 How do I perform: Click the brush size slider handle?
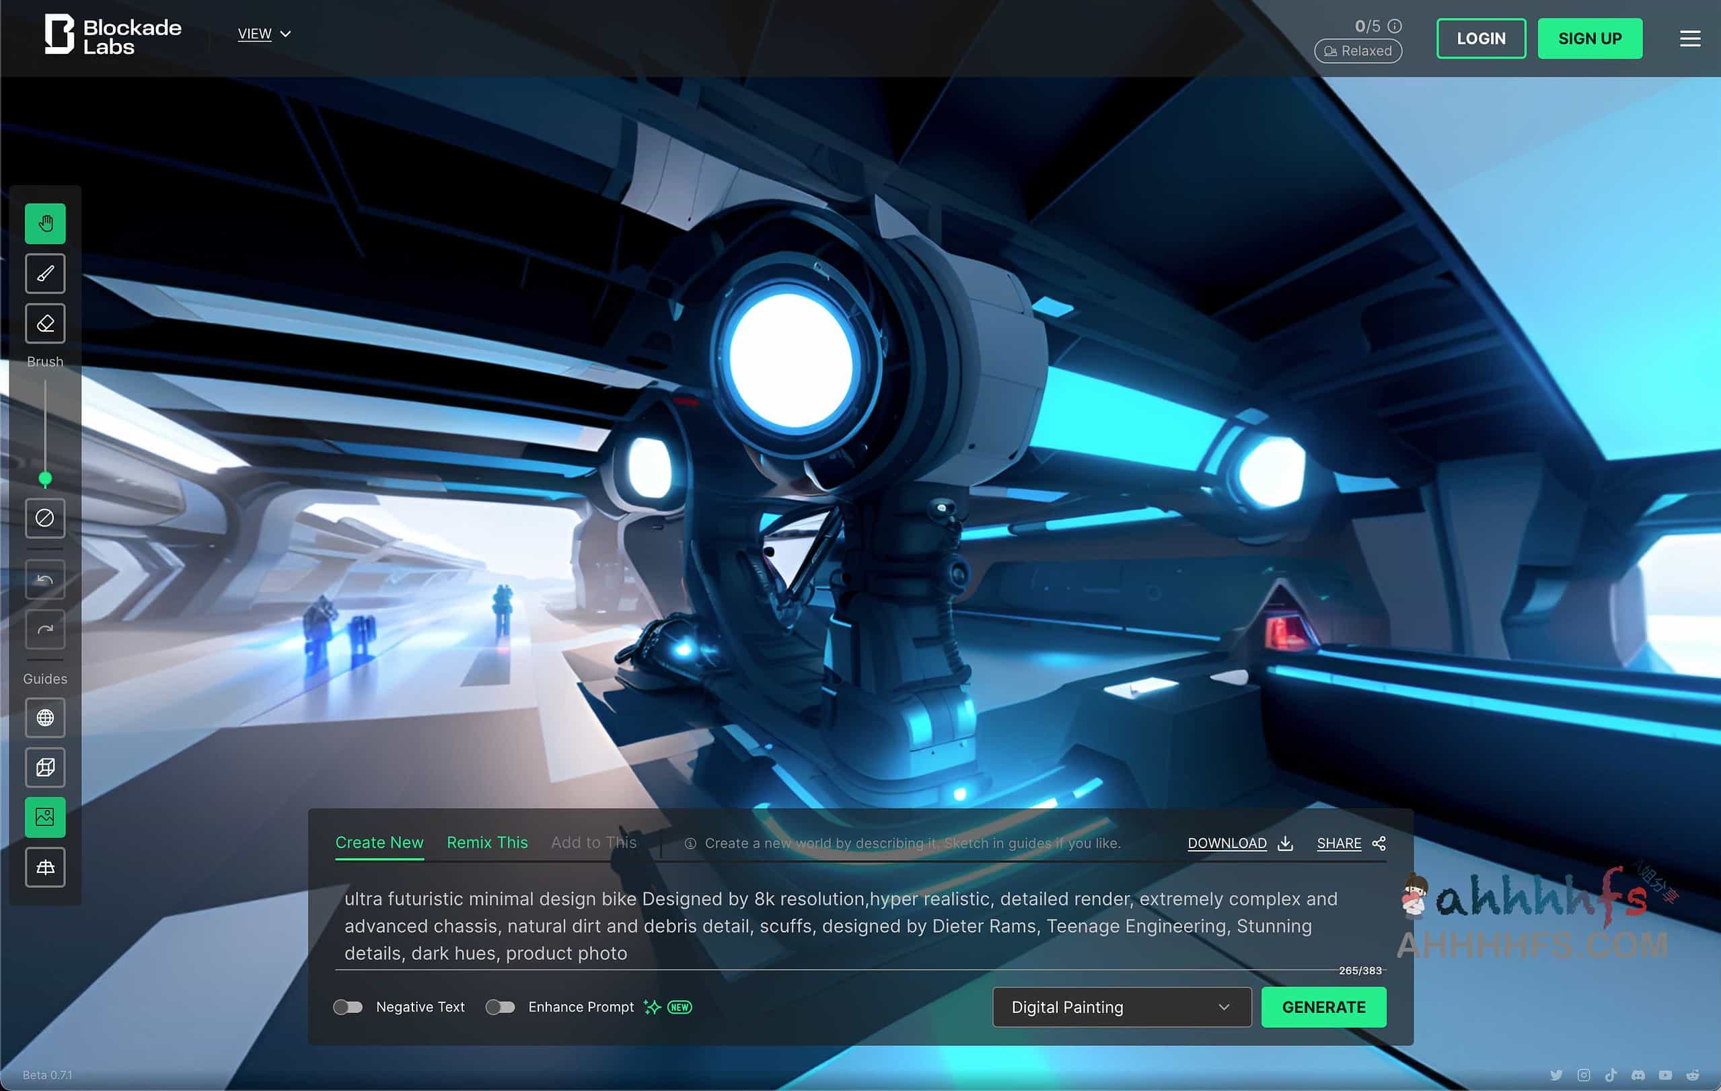tap(45, 479)
